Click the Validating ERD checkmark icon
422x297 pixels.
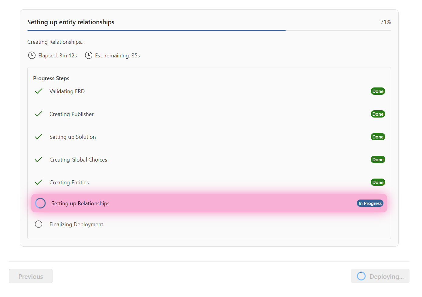click(x=39, y=91)
